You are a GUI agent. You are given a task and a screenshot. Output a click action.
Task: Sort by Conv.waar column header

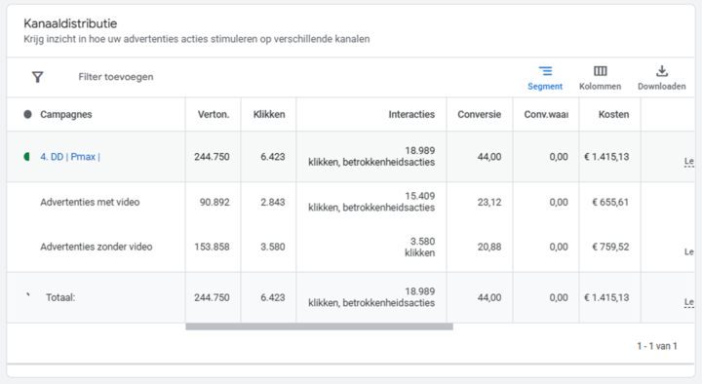click(546, 115)
